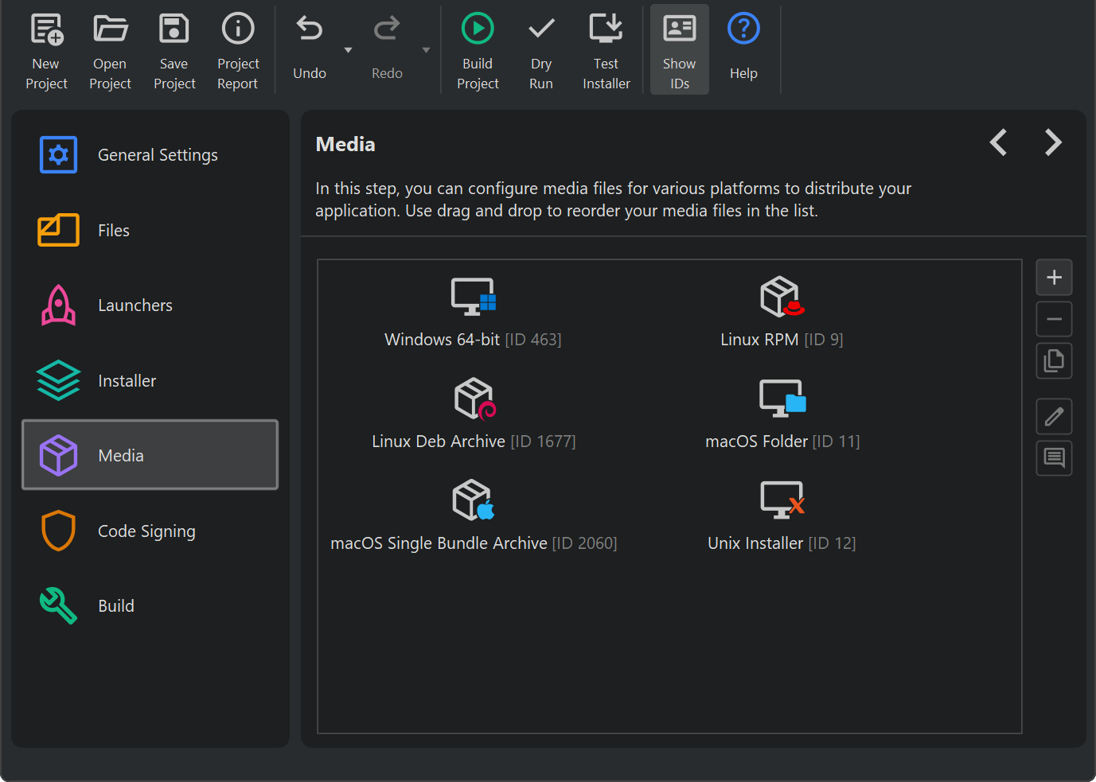Create a New Project
Viewport: 1096px width, 782px height.
(x=46, y=49)
